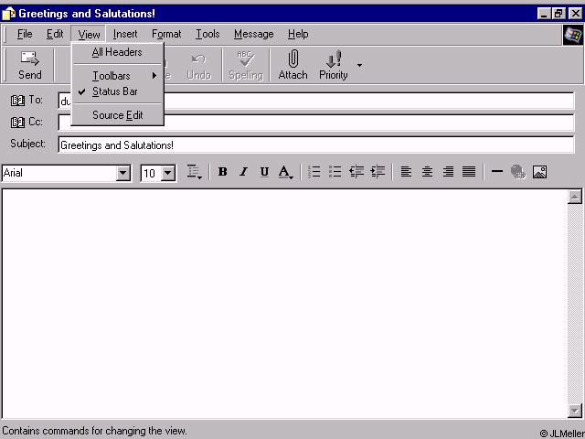Insert a hyperlink with the globe icon
The width and height of the screenshot is (585, 439).
pyautogui.click(x=518, y=172)
